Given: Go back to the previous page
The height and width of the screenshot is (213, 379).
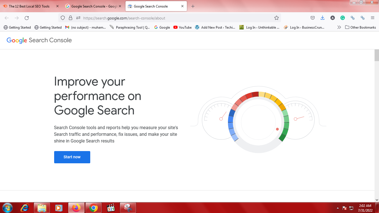Looking at the screenshot, I should click(x=7, y=18).
